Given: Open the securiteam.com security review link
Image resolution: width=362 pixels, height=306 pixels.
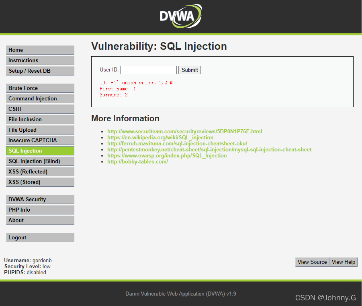Looking at the screenshot, I should pyautogui.click(x=185, y=132).
